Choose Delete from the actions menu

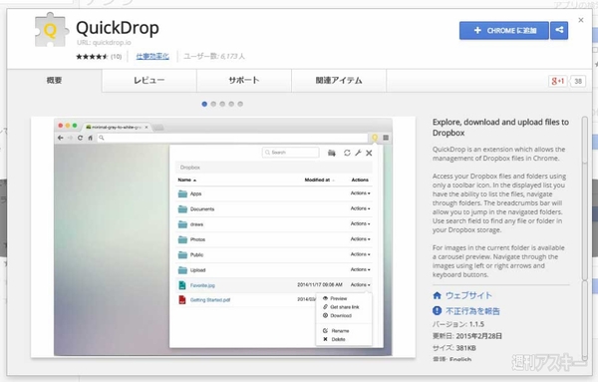click(334, 339)
